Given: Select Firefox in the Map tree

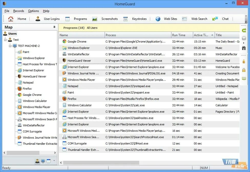Looking at the screenshot, I should [25, 89].
